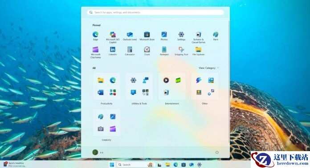Screen dimensions: 310x168
Task: Launch the Calculator app
Action: [130, 51]
